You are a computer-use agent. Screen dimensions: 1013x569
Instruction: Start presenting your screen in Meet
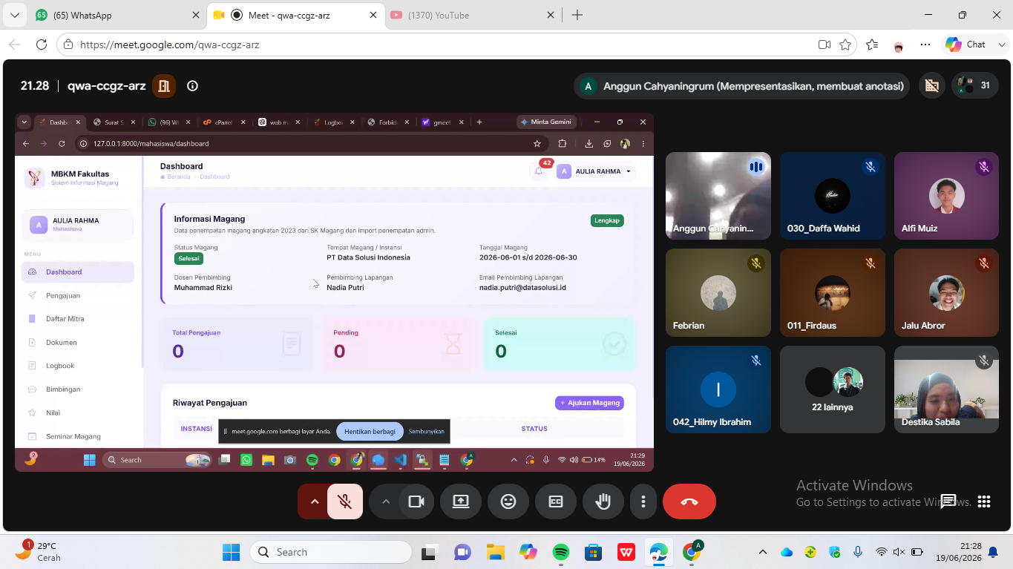(x=461, y=501)
